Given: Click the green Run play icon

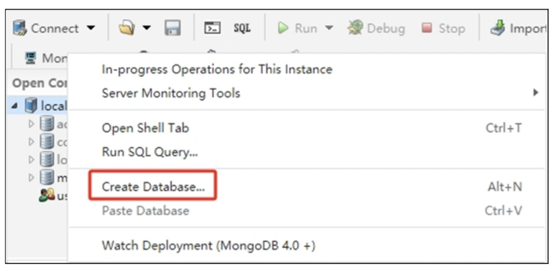Looking at the screenshot, I should pyautogui.click(x=283, y=28).
